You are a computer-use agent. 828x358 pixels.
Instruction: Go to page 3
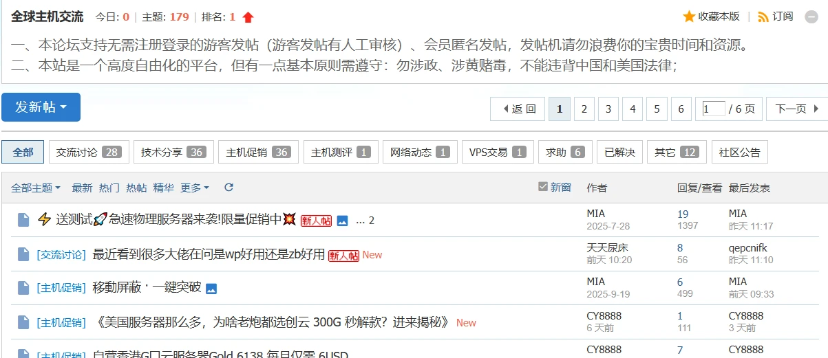608,109
